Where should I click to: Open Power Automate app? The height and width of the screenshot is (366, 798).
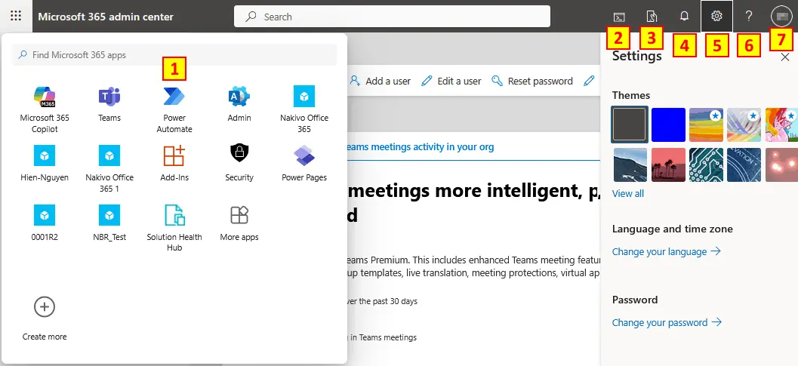[x=174, y=109]
